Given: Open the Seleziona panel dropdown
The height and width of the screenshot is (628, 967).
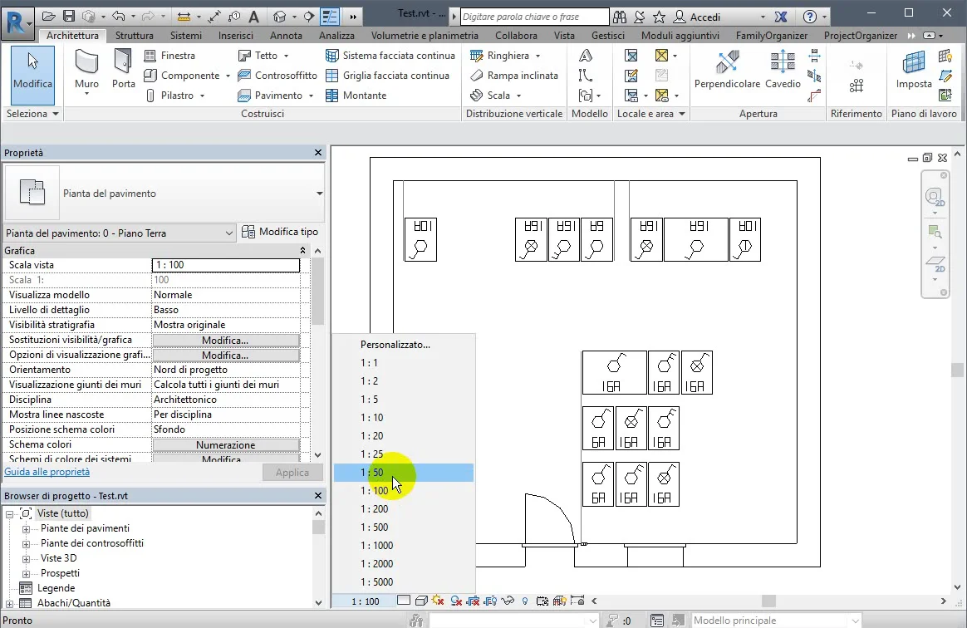Looking at the screenshot, I should pyautogui.click(x=32, y=114).
